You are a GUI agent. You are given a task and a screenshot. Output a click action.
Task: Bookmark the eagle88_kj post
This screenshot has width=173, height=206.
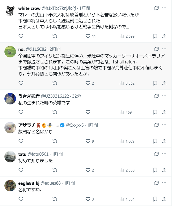(x=155, y=199)
